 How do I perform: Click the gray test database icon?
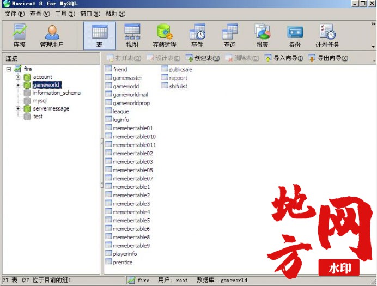(27, 117)
